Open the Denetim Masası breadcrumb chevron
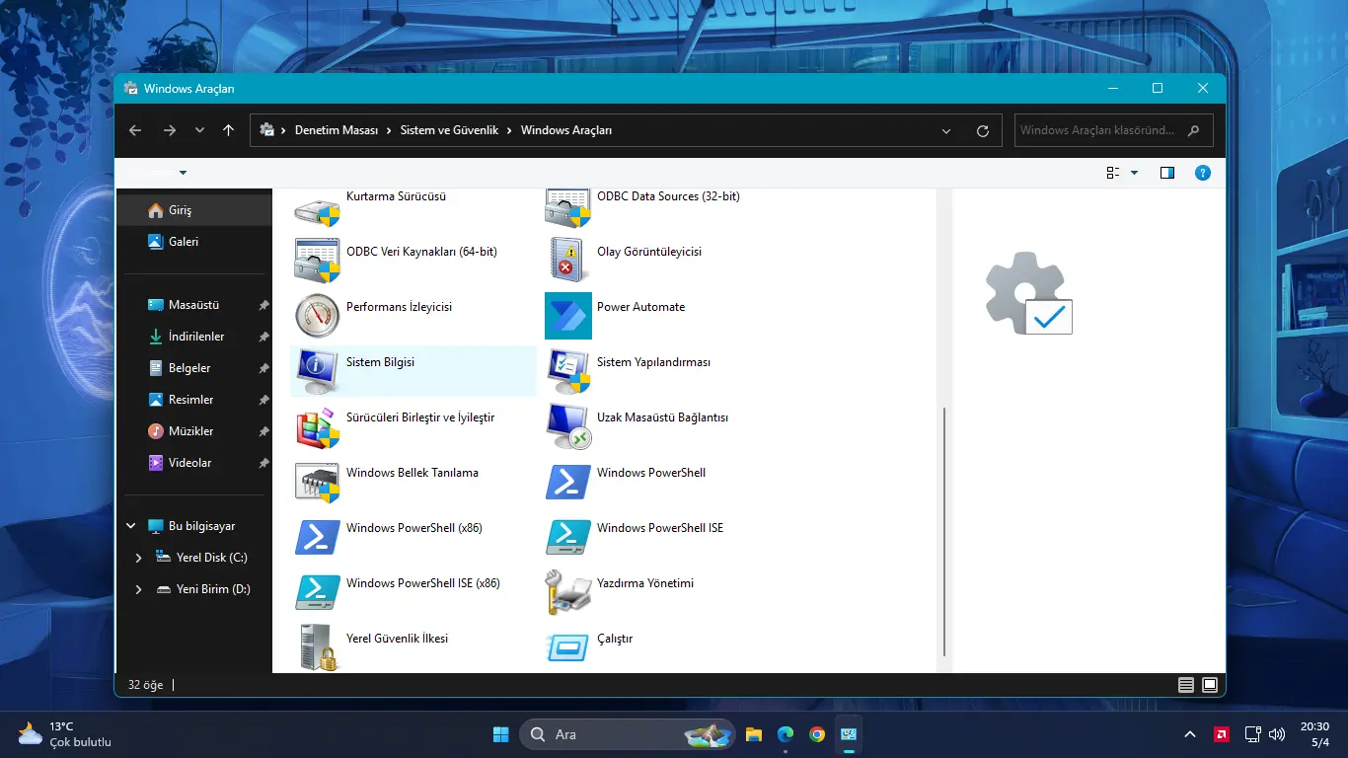Image resolution: width=1348 pixels, height=758 pixels. tap(389, 130)
